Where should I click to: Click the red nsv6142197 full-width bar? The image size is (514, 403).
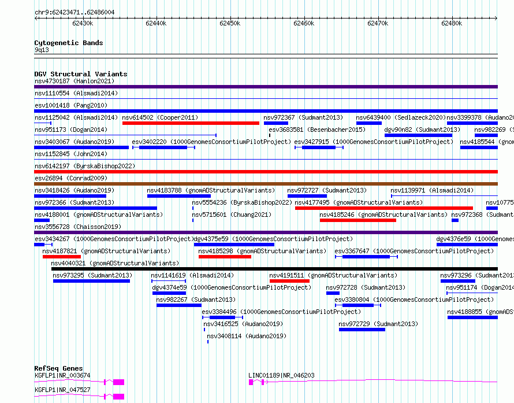tap(266, 172)
